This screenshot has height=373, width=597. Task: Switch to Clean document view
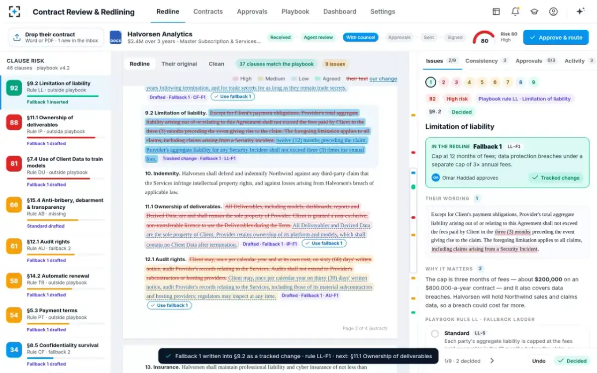point(216,64)
